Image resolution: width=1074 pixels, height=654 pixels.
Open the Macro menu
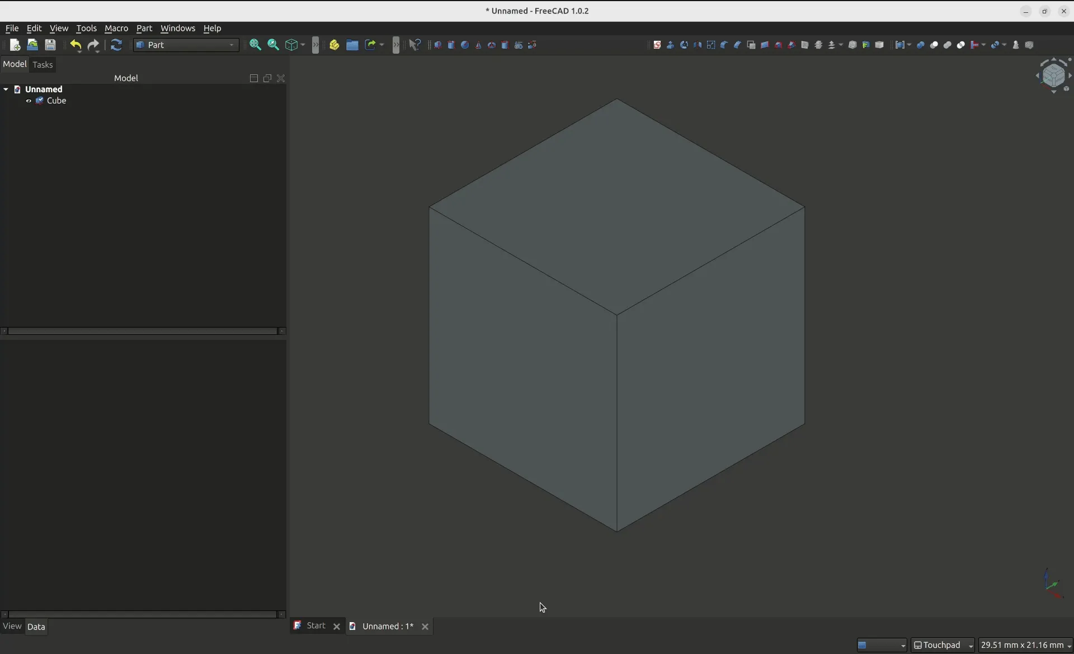116,29
